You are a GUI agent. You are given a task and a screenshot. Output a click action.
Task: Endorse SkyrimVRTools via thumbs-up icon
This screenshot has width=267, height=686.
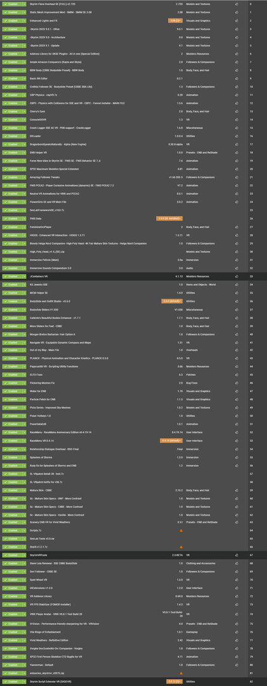coord(237,555)
